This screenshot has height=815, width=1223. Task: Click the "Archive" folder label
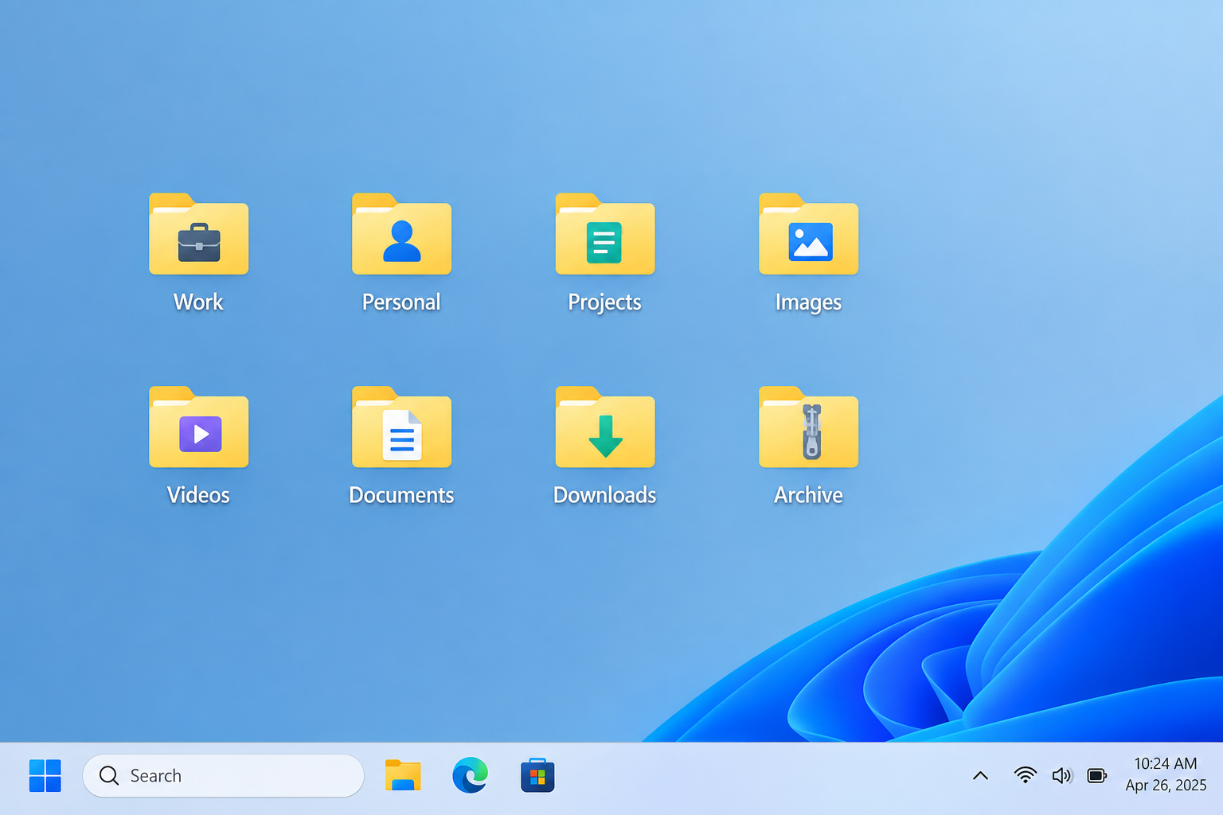(x=808, y=495)
